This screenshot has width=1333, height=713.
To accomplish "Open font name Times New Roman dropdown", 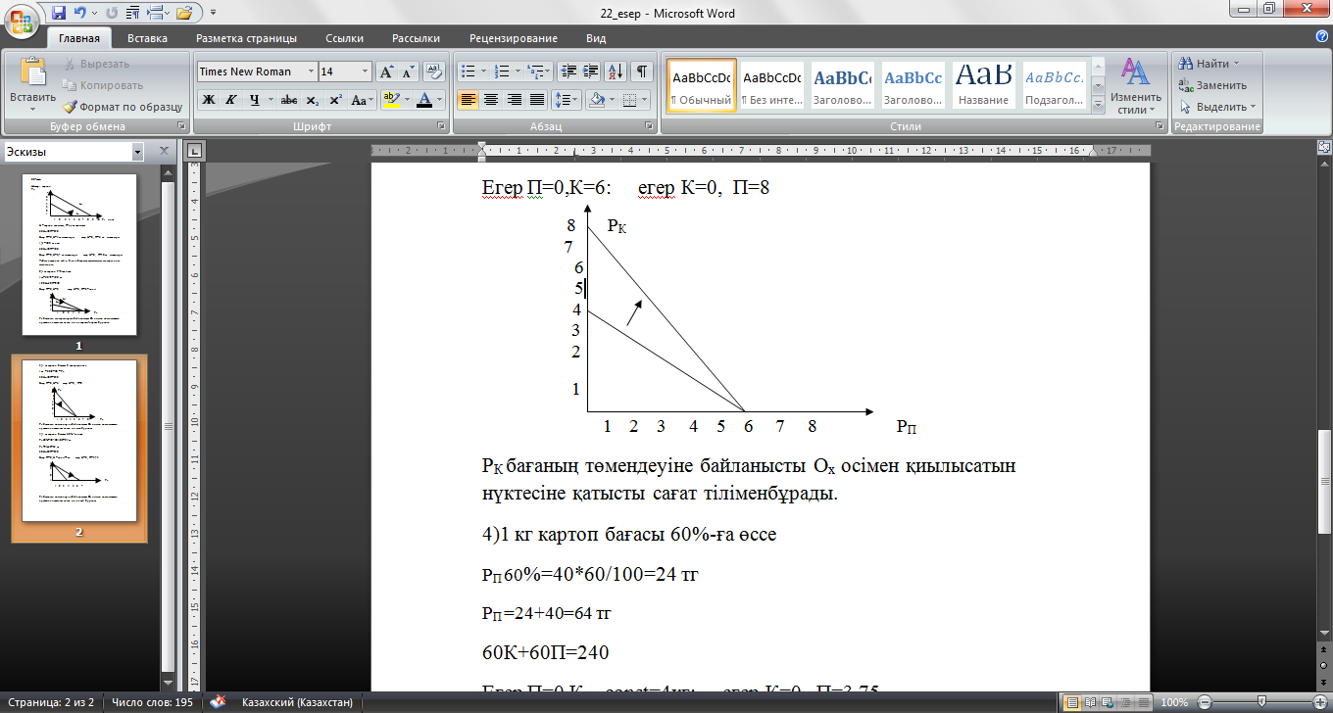I will pyautogui.click(x=312, y=71).
